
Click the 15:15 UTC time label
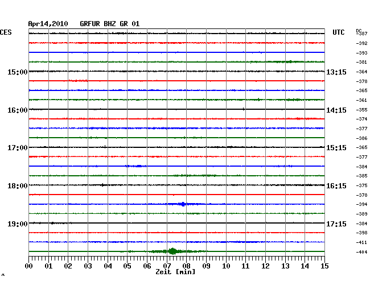(x=336, y=148)
